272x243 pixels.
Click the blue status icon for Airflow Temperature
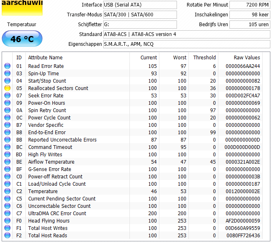click(7, 162)
